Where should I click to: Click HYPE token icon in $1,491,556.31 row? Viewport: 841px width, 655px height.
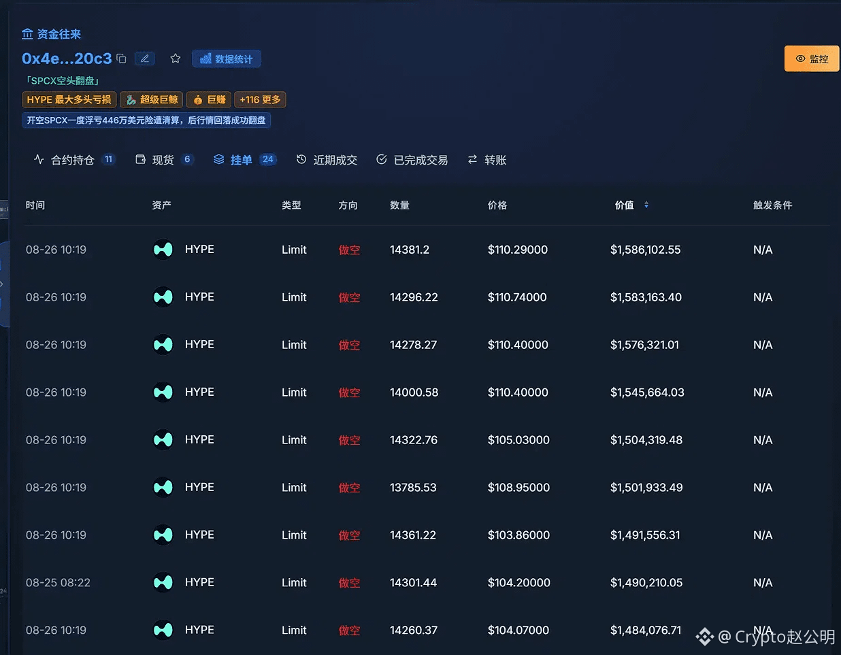tap(163, 535)
